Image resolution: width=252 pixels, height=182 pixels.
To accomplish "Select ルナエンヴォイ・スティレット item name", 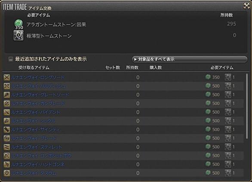I will (36, 147).
